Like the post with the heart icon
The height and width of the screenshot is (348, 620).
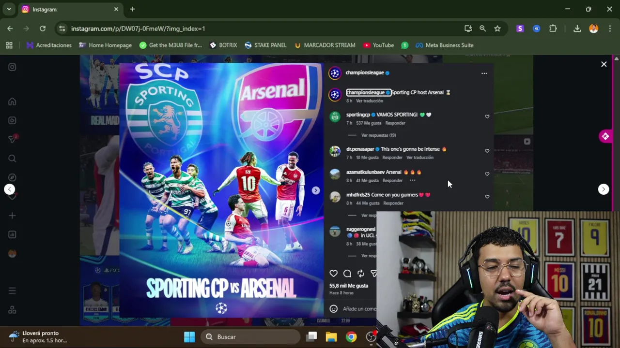pos(333,274)
